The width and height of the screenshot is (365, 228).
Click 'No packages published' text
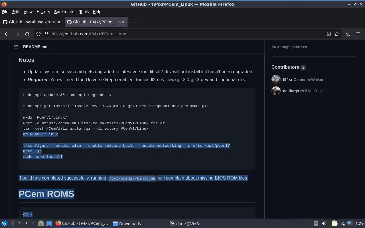coord(289,47)
